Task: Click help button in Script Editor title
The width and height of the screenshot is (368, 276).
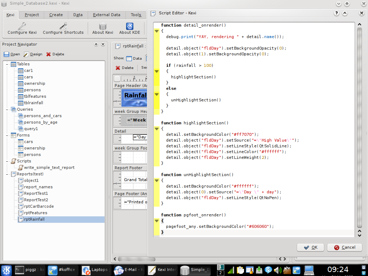Action: [336, 13]
